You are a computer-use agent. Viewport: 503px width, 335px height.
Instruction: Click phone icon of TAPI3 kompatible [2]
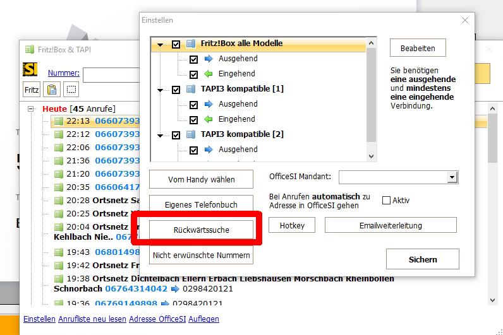(191, 134)
